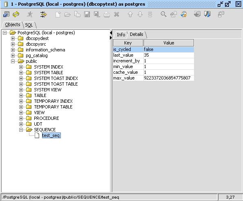Click the save floppy disk icon
The width and height of the screenshot is (243, 201).
coord(87,14)
